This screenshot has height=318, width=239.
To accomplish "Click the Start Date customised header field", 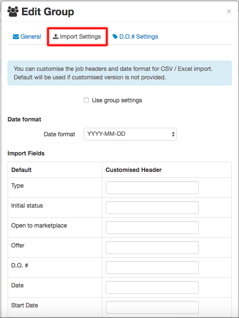I will click(x=152, y=307).
